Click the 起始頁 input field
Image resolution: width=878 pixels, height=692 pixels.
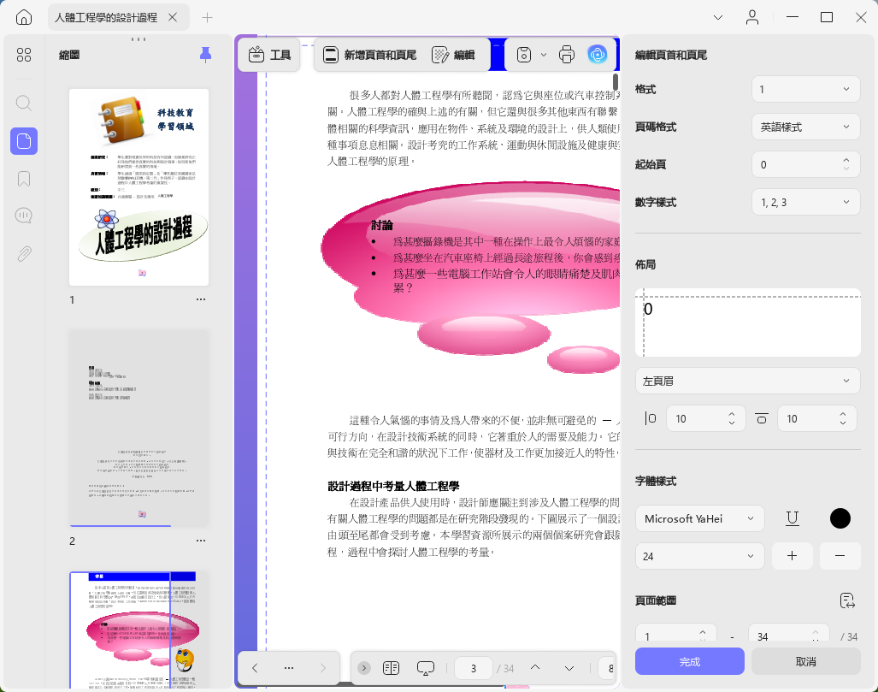pyautogui.click(x=805, y=165)
